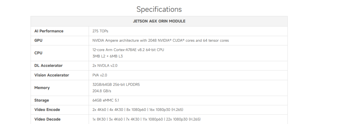The width and height of the screenshot is (337, 124).
Task: Select the 2x NVDLA v2.0 value
Action: pos(105,66)
